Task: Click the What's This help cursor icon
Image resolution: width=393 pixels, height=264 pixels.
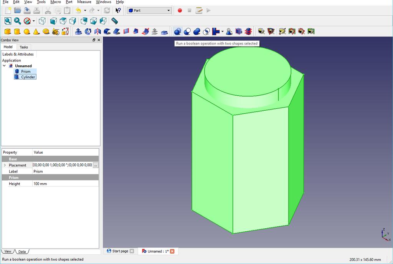Action: pyautogui.click(x=118, y=10)
